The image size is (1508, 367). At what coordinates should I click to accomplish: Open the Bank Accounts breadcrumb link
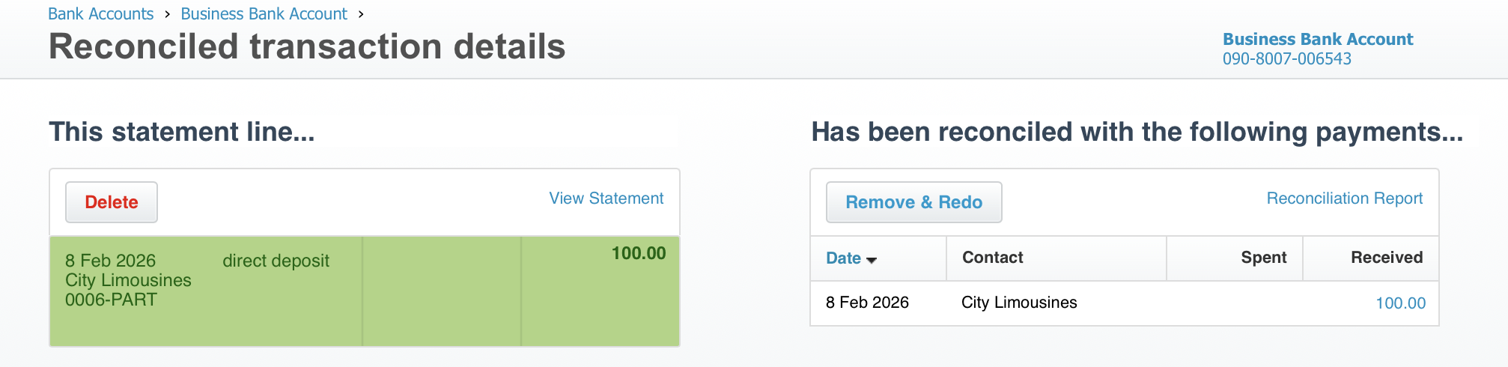[x=100, y=14]
